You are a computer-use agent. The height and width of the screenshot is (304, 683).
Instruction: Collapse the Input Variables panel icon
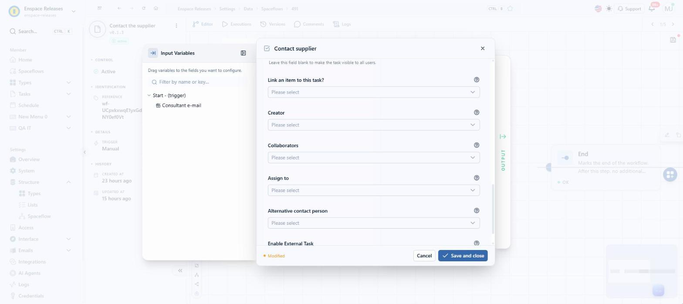pyautogui.click(x=243, y=53)
